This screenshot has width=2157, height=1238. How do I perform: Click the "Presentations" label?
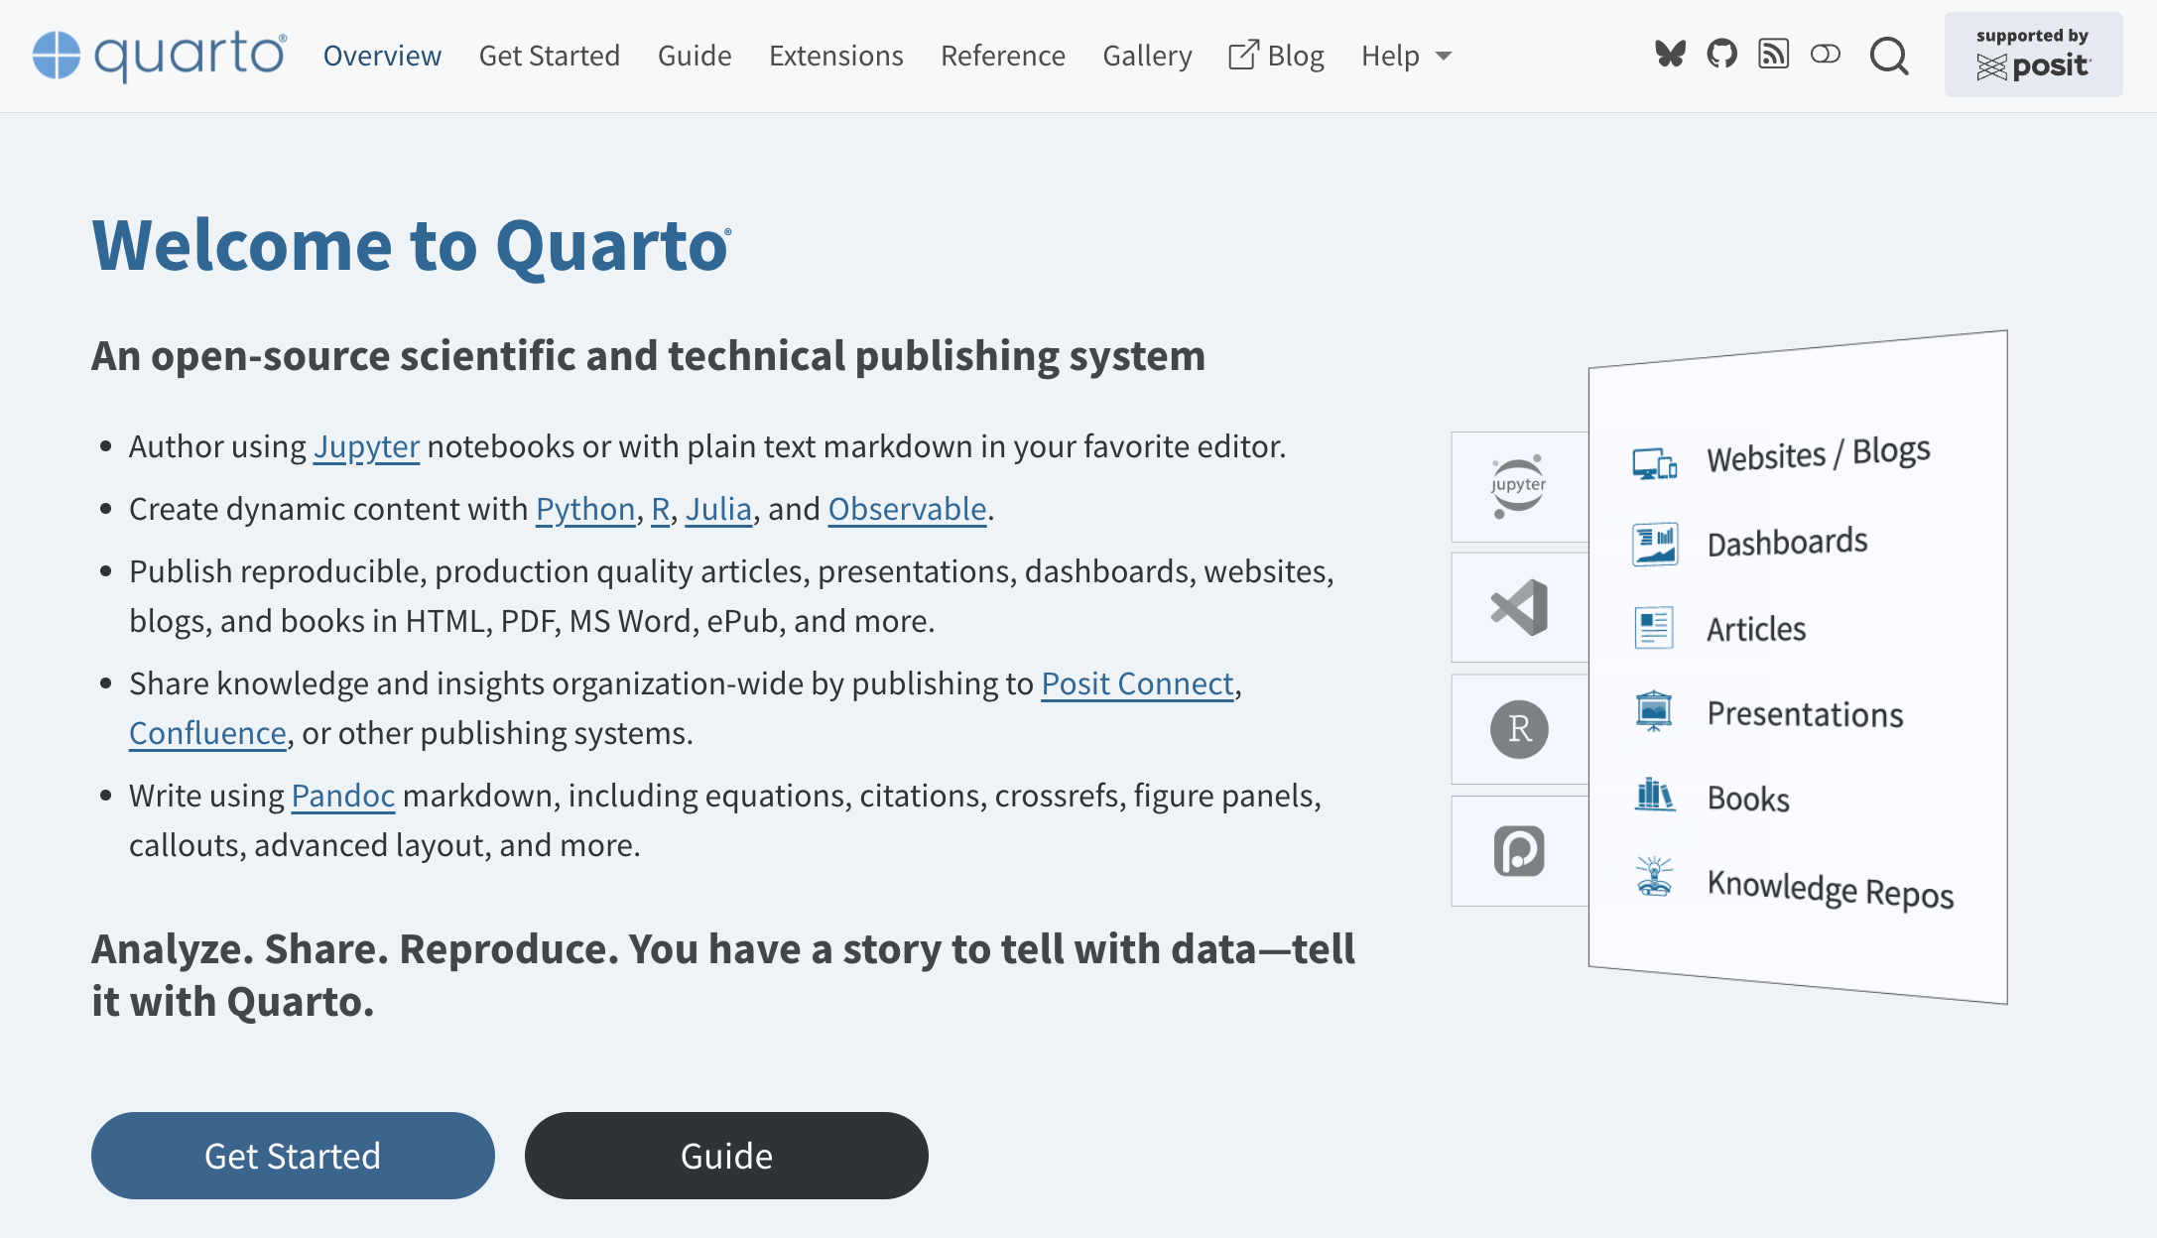point(1805,714)
